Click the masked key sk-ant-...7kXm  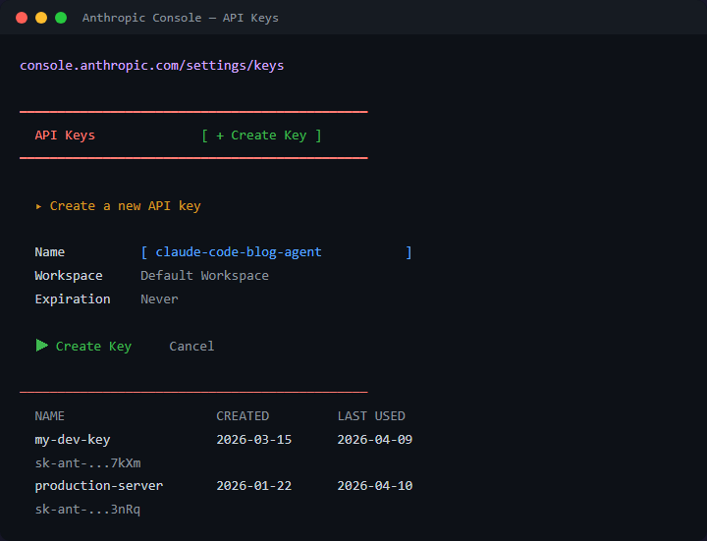click(x=88, y=463)
